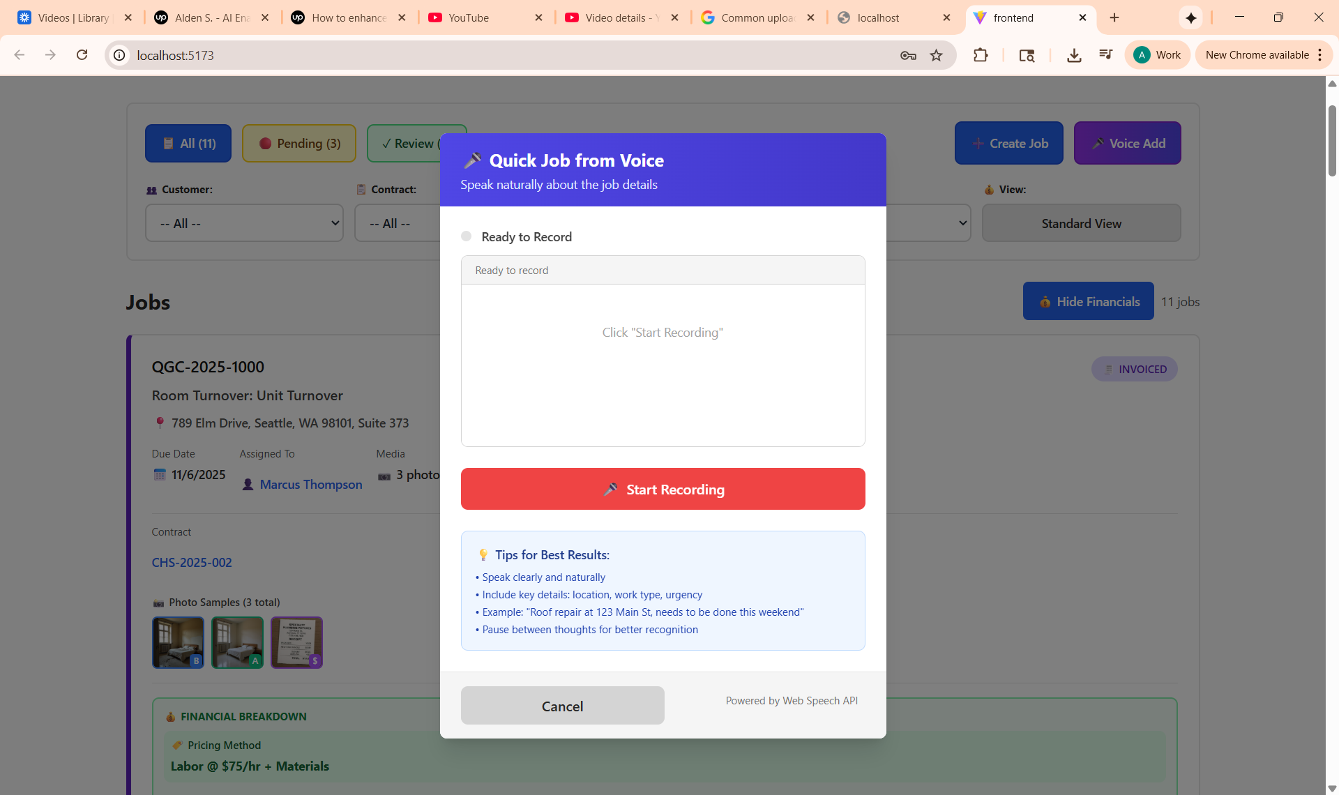Click the Marcus Thompson assignee link
The image size is (1339, 795).
click(x=310, y=485)
